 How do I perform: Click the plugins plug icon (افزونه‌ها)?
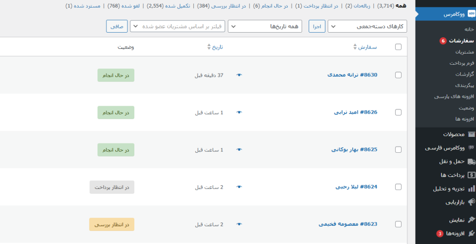tap(471, 233)
